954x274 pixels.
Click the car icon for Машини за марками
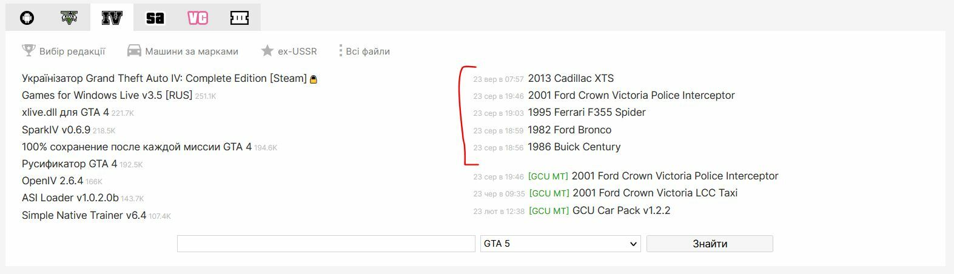[x=134, y=51]
